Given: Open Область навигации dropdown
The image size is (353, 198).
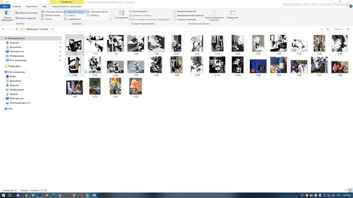Looking at the screenshot, I should pos(7,15).
